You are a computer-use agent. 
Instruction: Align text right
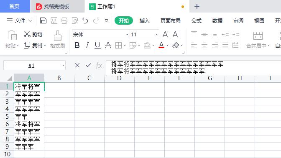click(215, 45)
